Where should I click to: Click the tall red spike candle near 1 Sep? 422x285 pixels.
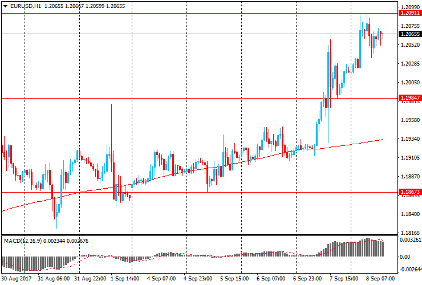111,133
